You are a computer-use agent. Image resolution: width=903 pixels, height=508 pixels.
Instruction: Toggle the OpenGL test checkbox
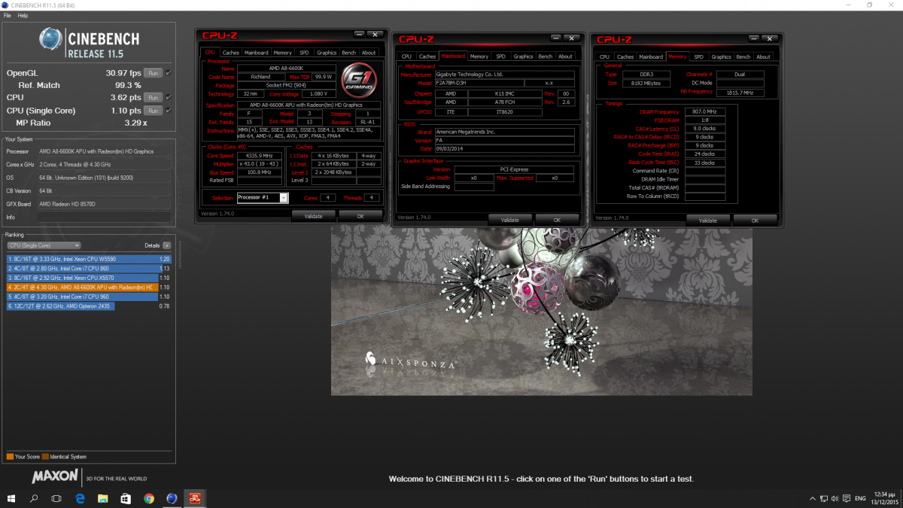click(x=169, y=73)
